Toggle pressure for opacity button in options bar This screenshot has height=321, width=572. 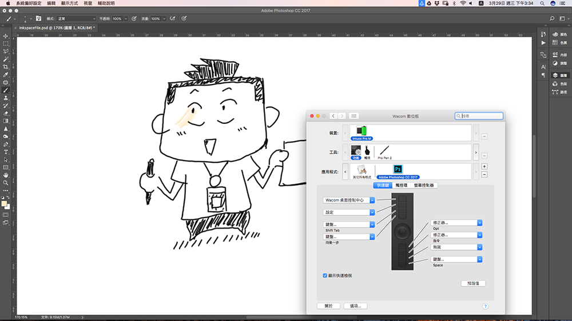134,19
